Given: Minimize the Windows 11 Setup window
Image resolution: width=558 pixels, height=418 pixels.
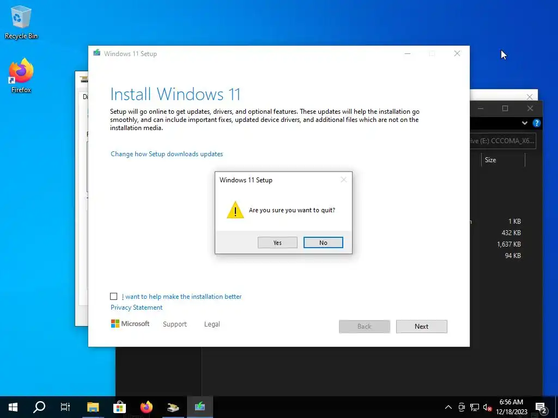Looking at the screenshot, I should [x=408, y=54].
